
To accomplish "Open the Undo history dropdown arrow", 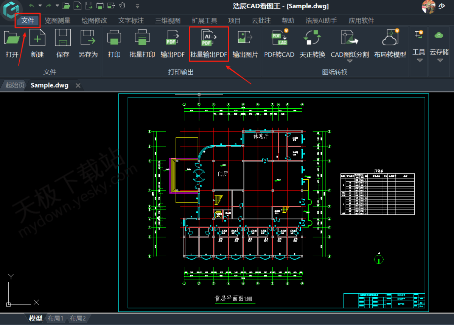I will tap(40, 6).
